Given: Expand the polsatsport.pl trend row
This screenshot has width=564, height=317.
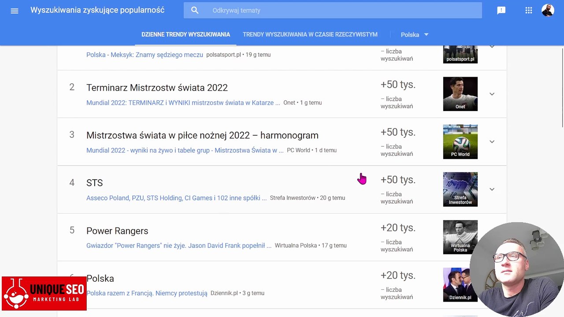Looking at the screenshot, I should [492, 47].
